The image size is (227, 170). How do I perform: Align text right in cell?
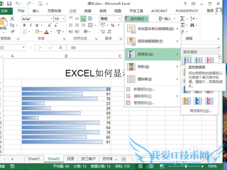point(83,25)
